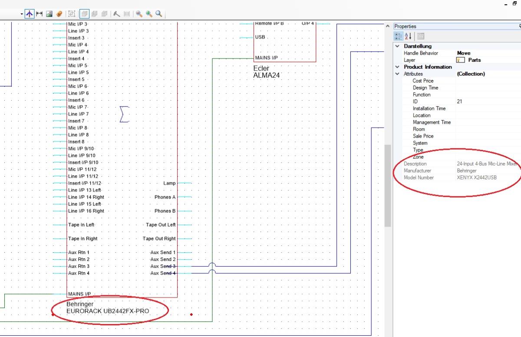
Task: Click the scroll-up arrow beside Properties panel
Action: 388,26
